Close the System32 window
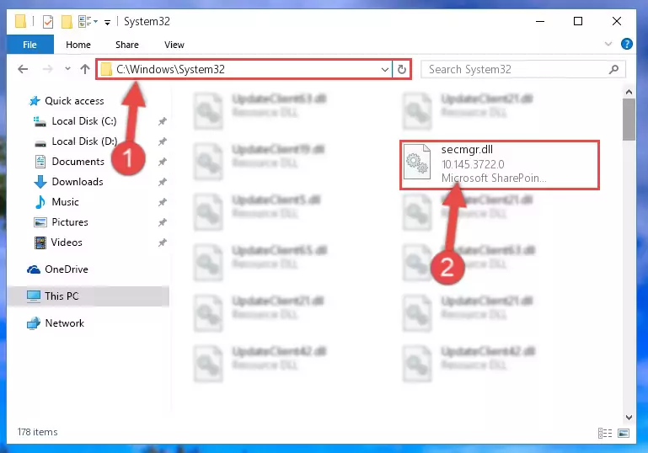Viewport: 648px width, 453px height. [x=616, y=21]
